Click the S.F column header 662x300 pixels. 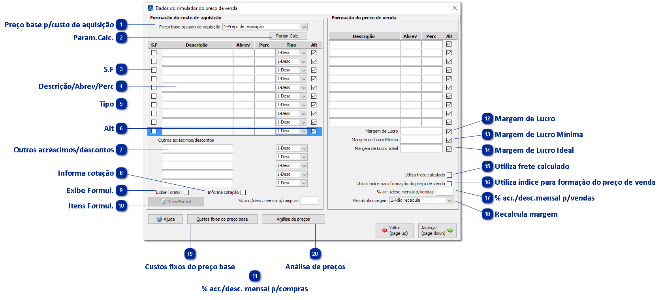click(x=154, y=45)
